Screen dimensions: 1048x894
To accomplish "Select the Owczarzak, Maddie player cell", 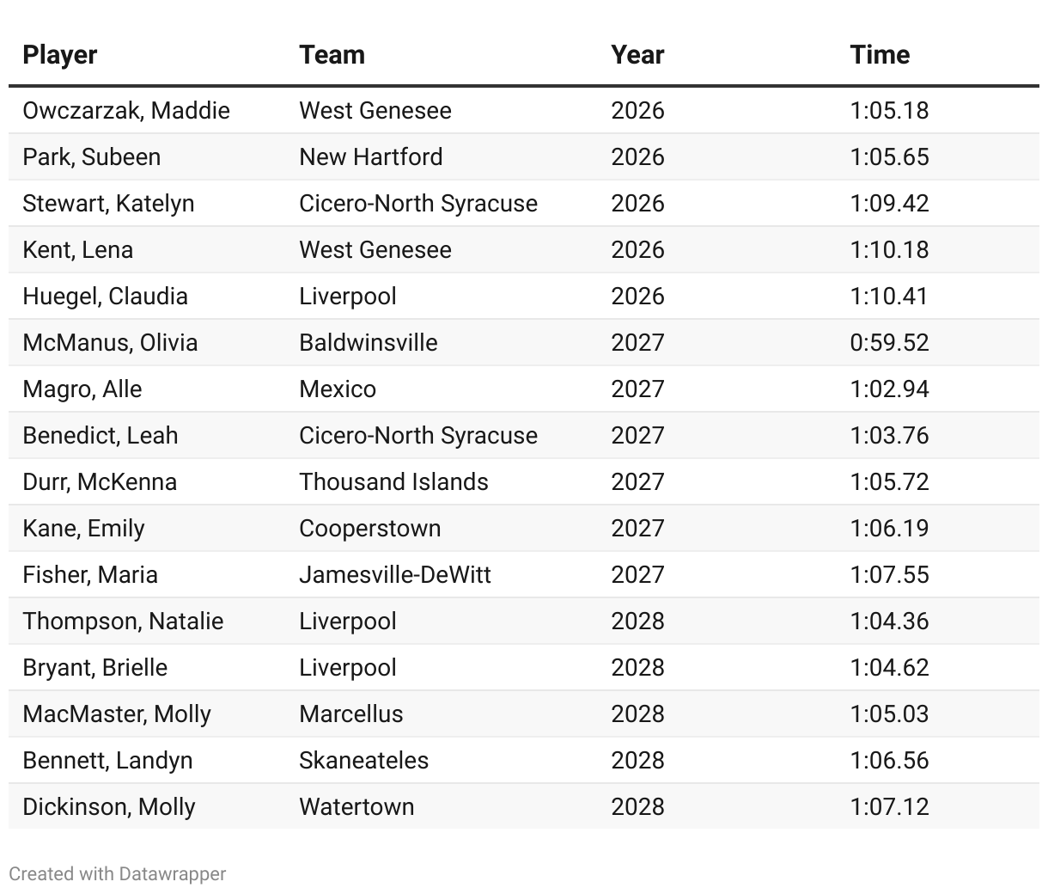I will (x=126, y=111).
